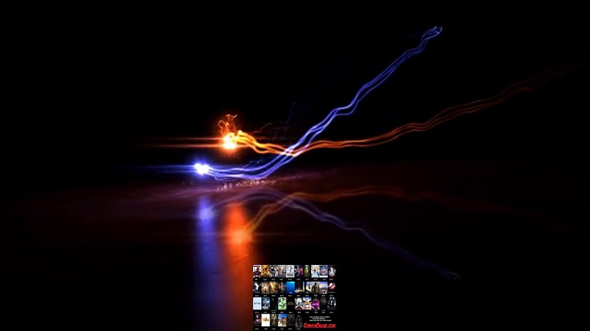Viewport: 590px width, 331px height.
Task: Select the Ghostbusters logo movie poster
Action: pos(332,287)
